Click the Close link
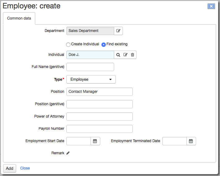220x176 pixels. [25, 168]
